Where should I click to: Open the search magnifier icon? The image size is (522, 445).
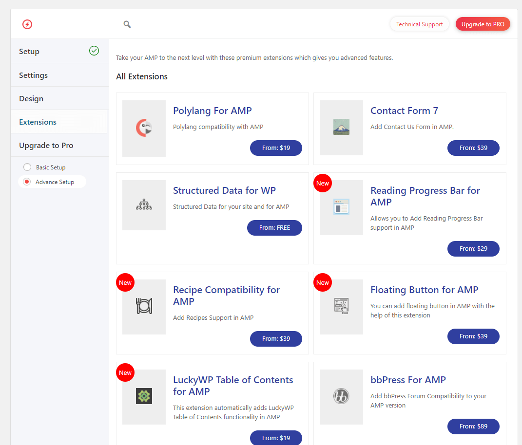coord(127,24)
